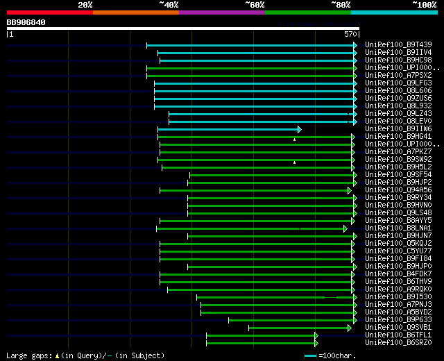The image size is (444, 361).
Task: Select the UniRef100_B6THV9 label
Action: [398, 282]
